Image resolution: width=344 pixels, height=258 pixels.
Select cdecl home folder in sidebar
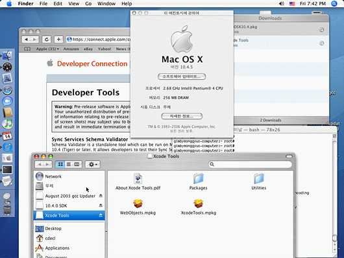pos(69,239)
